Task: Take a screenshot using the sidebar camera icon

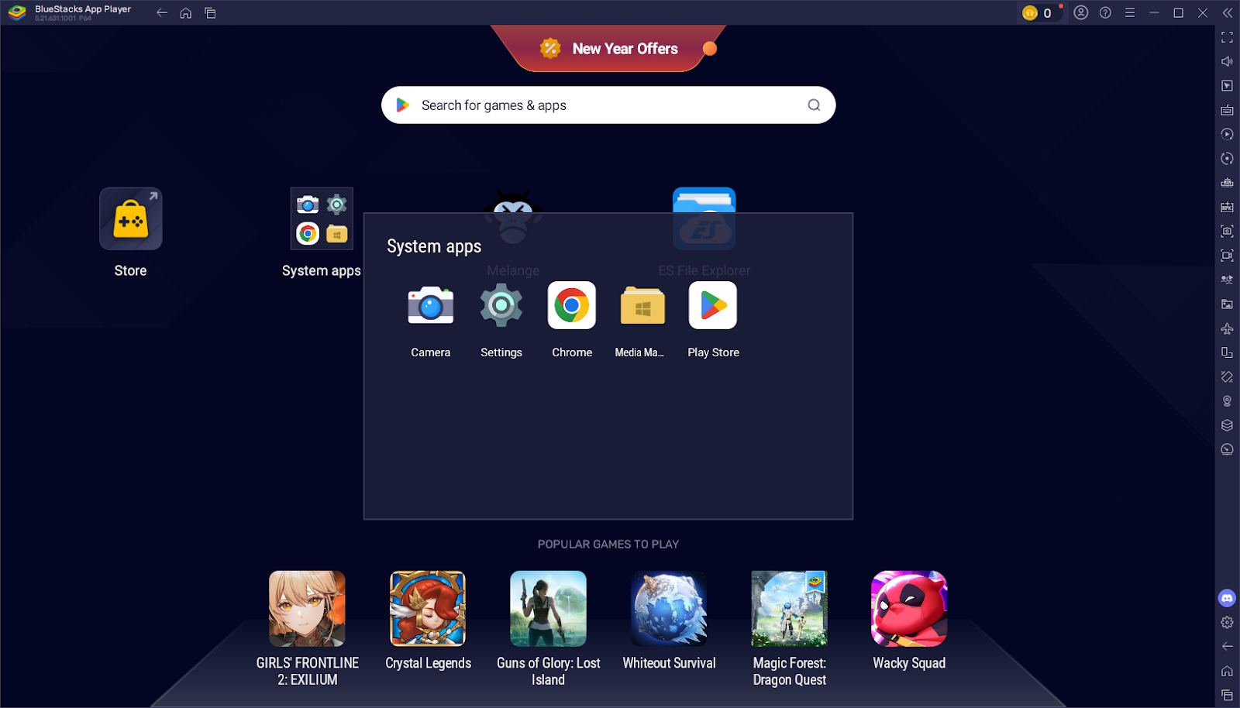Action: (1227, 231)
